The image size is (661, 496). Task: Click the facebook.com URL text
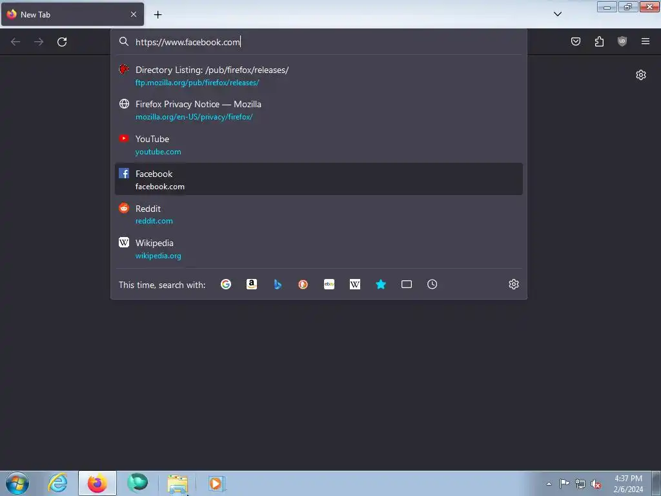click(x=160, y=187)
